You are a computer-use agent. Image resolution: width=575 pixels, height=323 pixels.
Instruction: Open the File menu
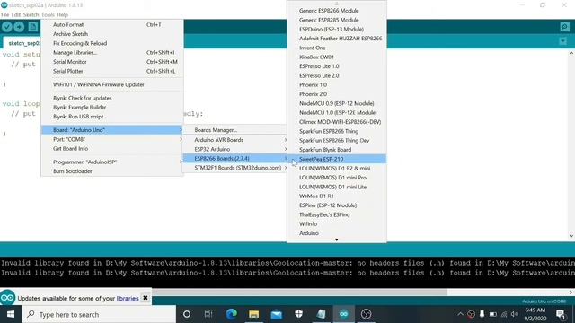point(5,15)
